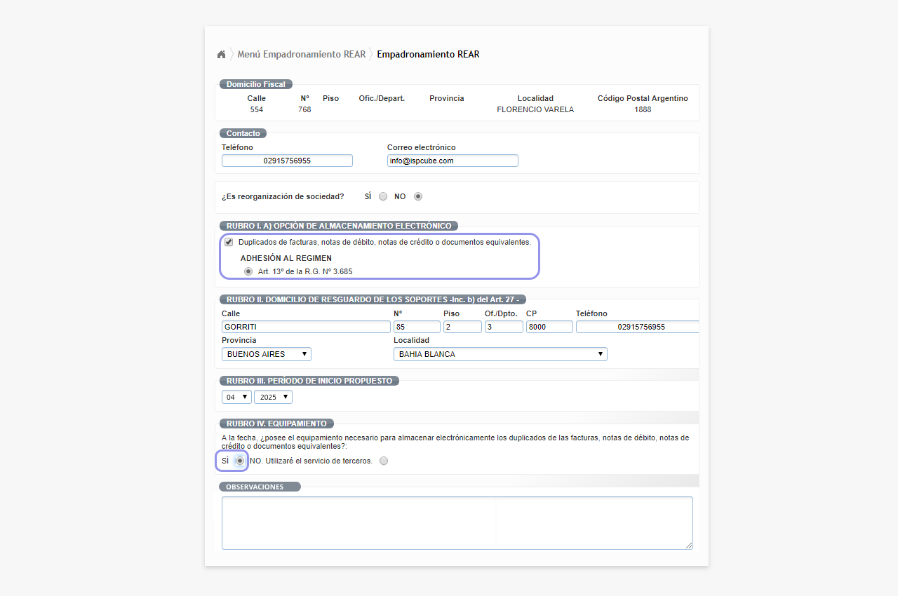The width and height of the screenshot is (898, 596).
Task: Click RUBRO II. Domicilio de resguardo header
Action: (x=373, y=299)
